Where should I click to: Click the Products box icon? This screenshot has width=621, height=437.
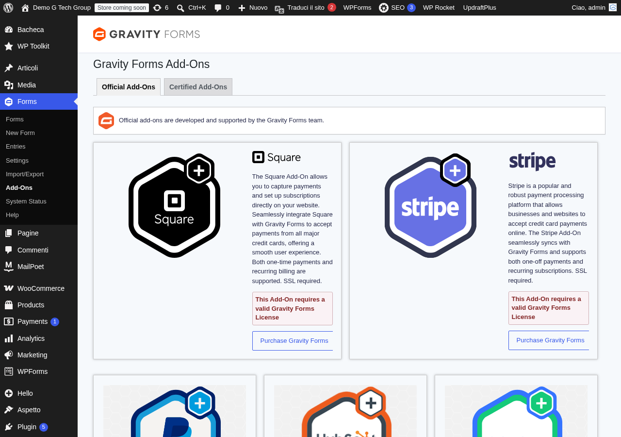[9, 305]
